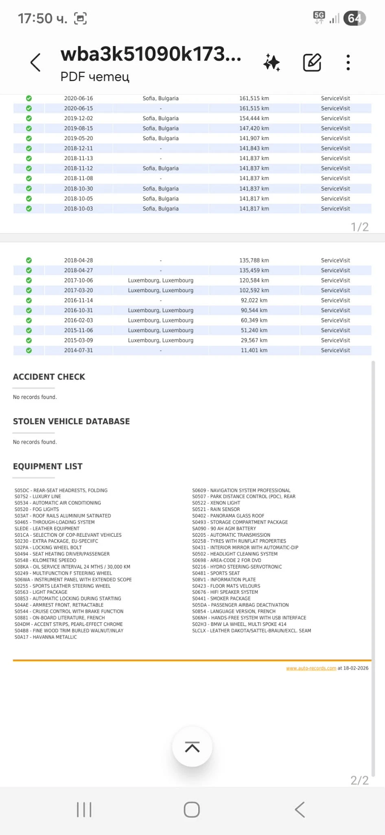Tap the 147,420 km mileage cell
Viewport: 385px width, 835px height.
click(254, 128)
